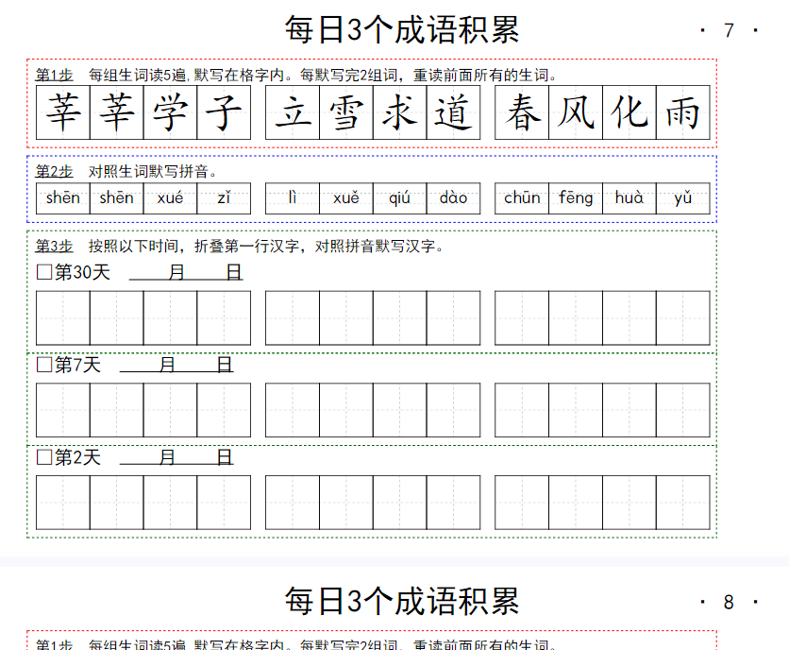Screen dimensions: 789x650
Task: Click the 学 character cell
Action: 170,113
